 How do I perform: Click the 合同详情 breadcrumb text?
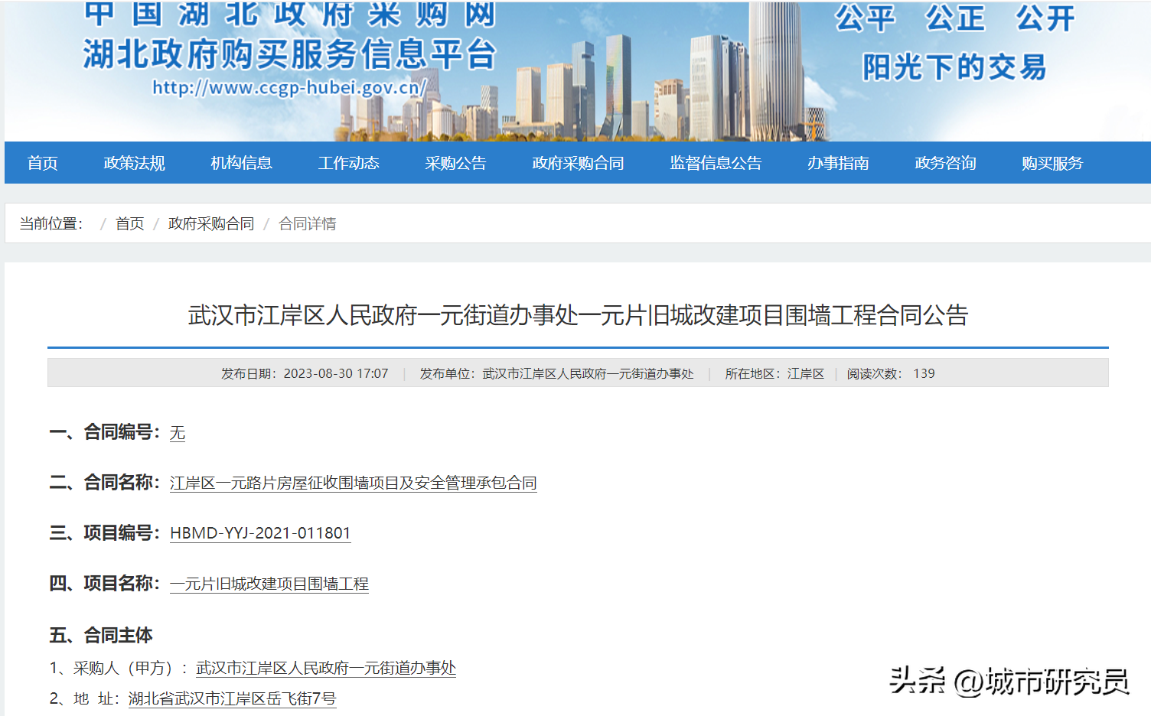coord(308,223)
